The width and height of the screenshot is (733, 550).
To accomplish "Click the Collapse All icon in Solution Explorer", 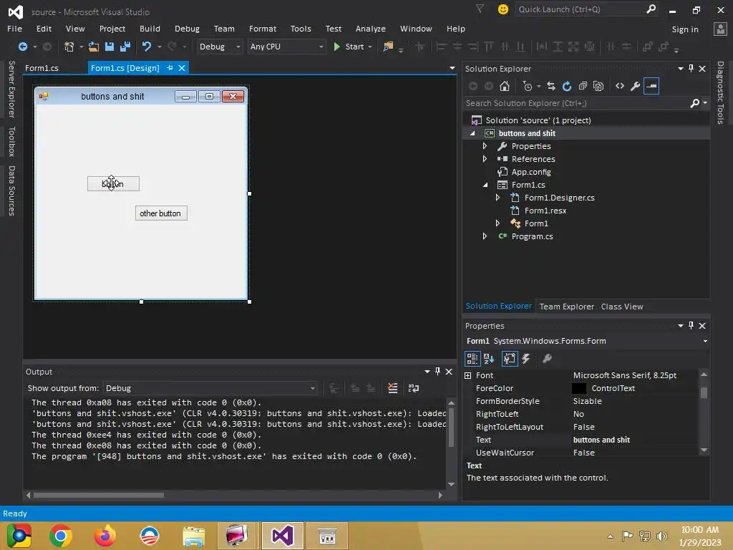I will point(583,86).
